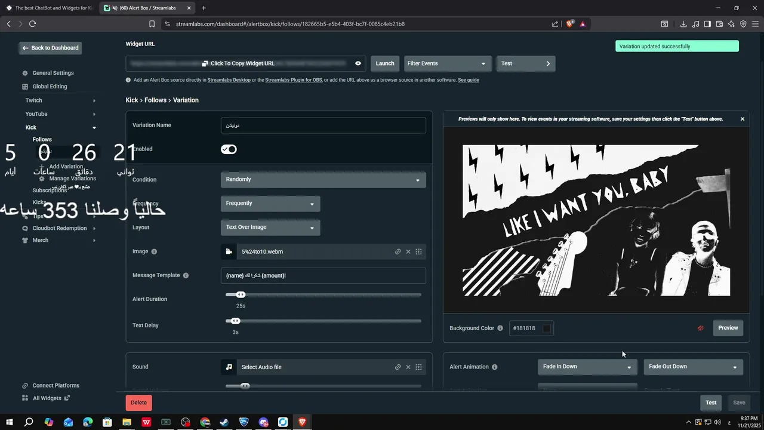Open the Brave browser main menu icon
Viewport: 764px width, 430px height.
click(755, 24)
